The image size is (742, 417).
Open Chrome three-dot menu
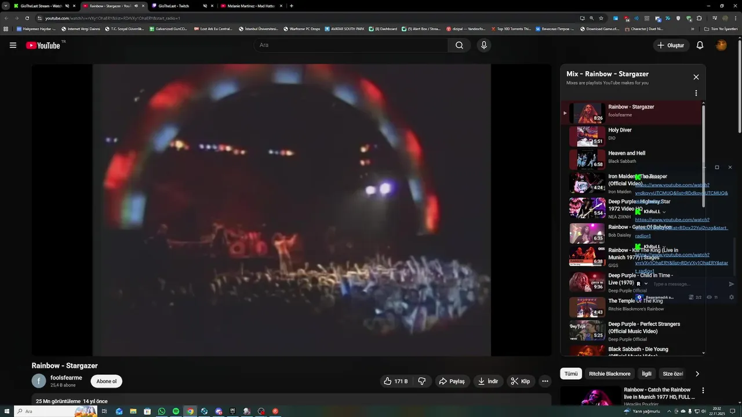pos(736,18)
